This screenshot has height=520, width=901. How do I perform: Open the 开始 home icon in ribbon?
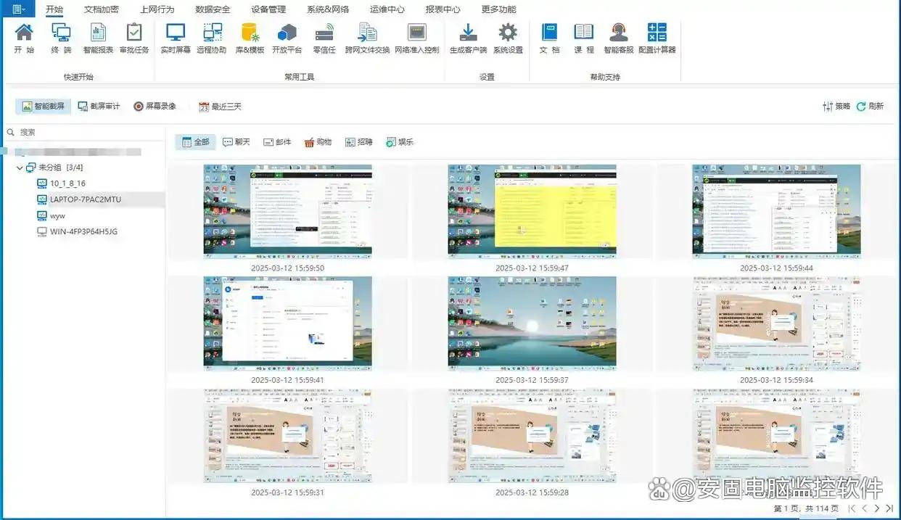24,38
